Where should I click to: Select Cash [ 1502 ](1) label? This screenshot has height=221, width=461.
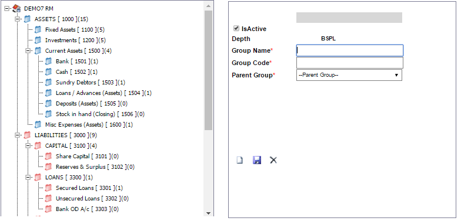(76, 72)
